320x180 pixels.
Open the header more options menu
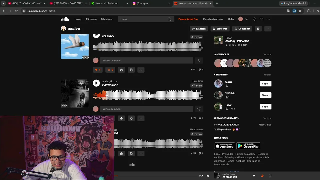(268, 19)
